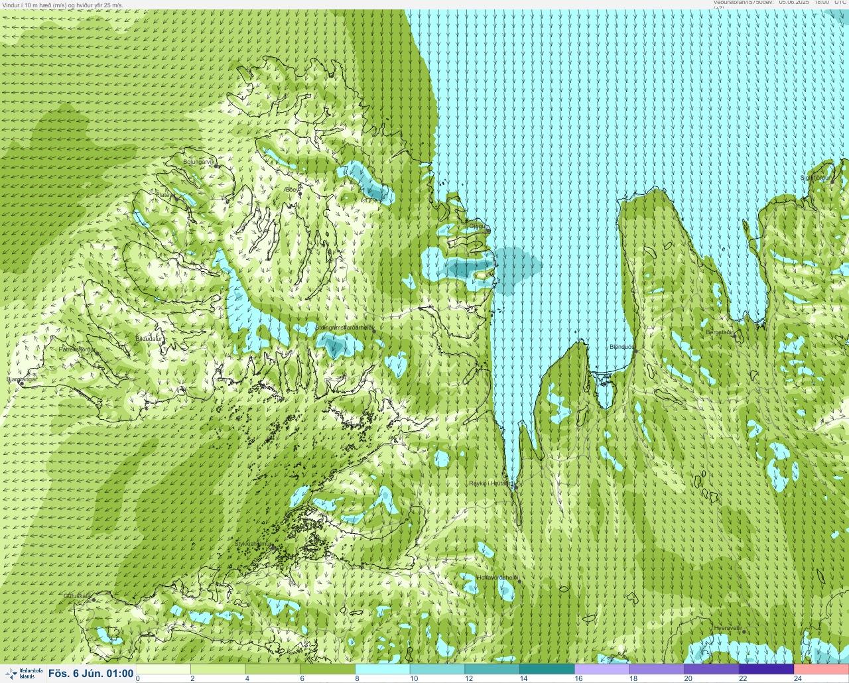Click the 2–4 m/s legend swatch

(218, 669)
